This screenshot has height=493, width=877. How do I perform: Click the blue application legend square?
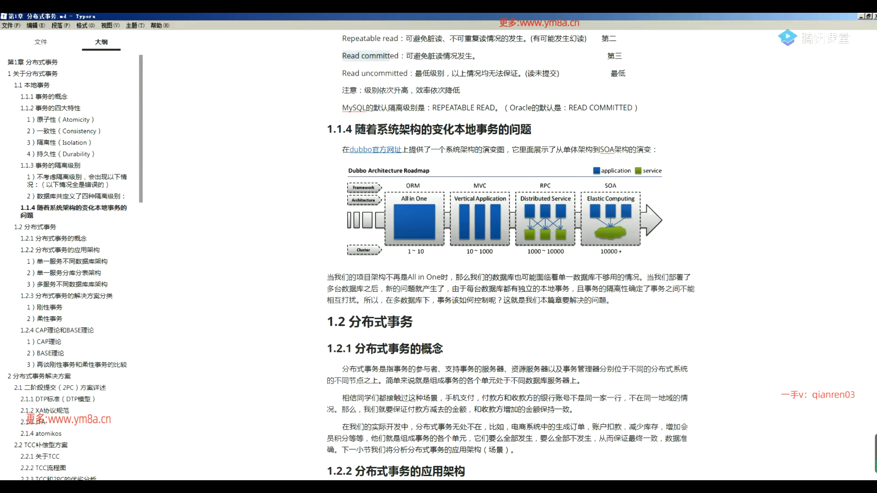tap(596, 171)
